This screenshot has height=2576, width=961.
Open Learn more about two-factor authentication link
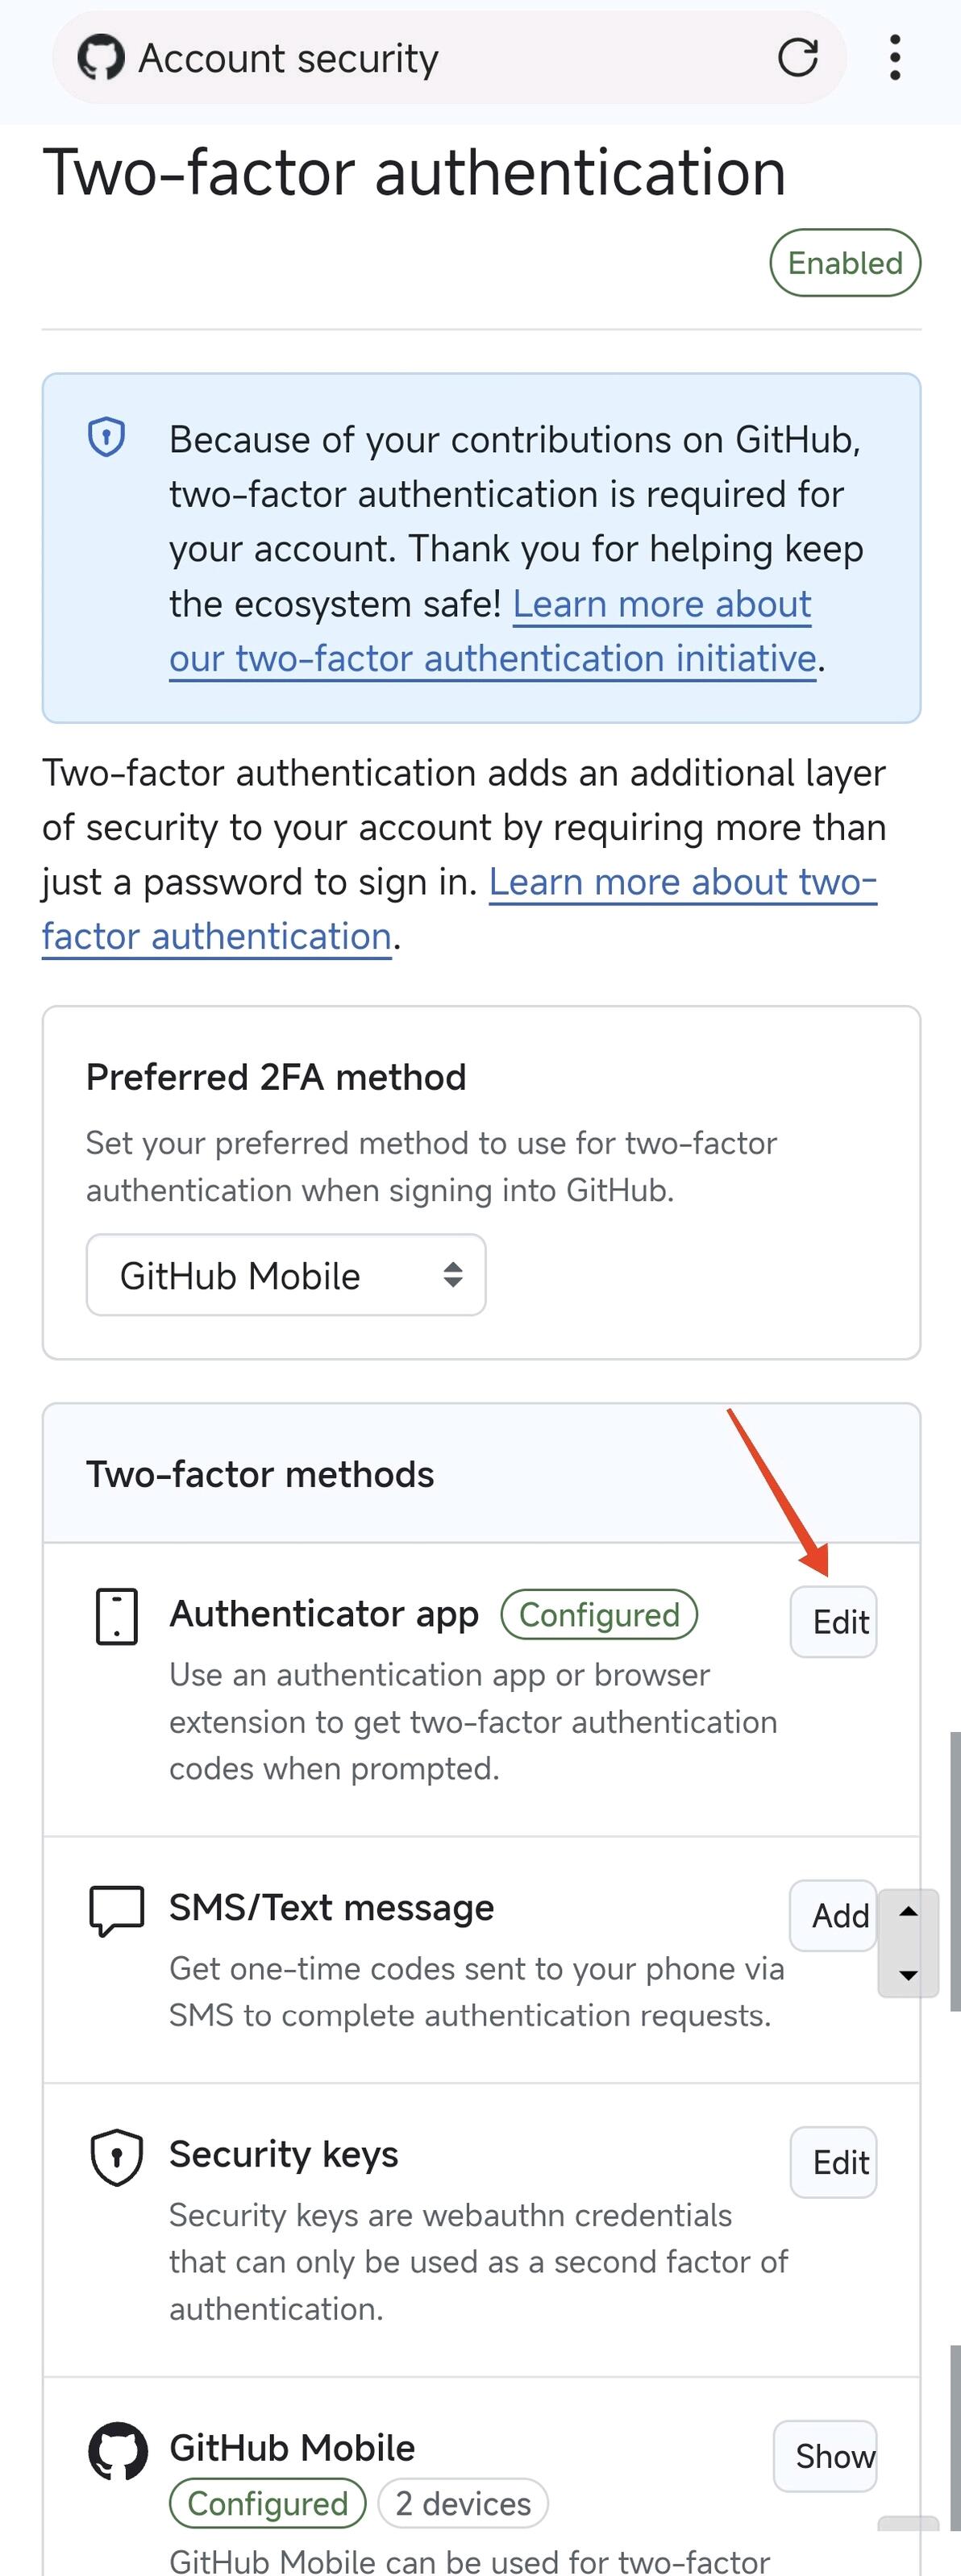point(682,883)
